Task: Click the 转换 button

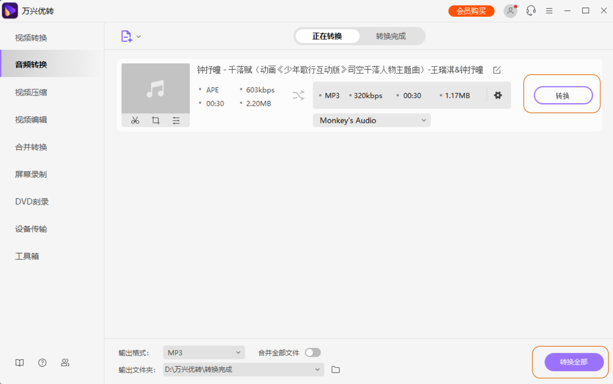Action: tap(563, 96)
